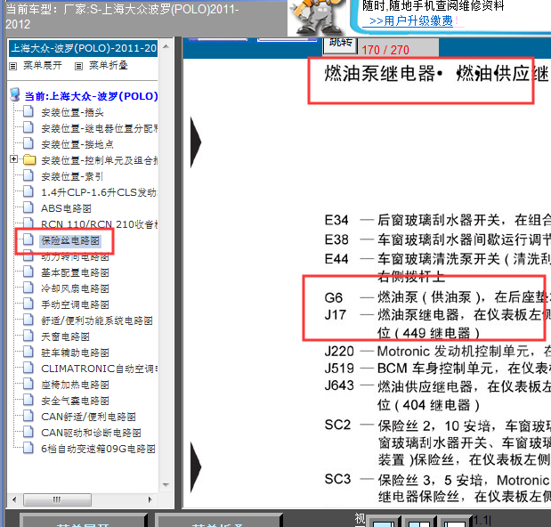
Task: Click the SC3 保险丝 3 entry
Action: pyautogui.click(x=437, y=488)
